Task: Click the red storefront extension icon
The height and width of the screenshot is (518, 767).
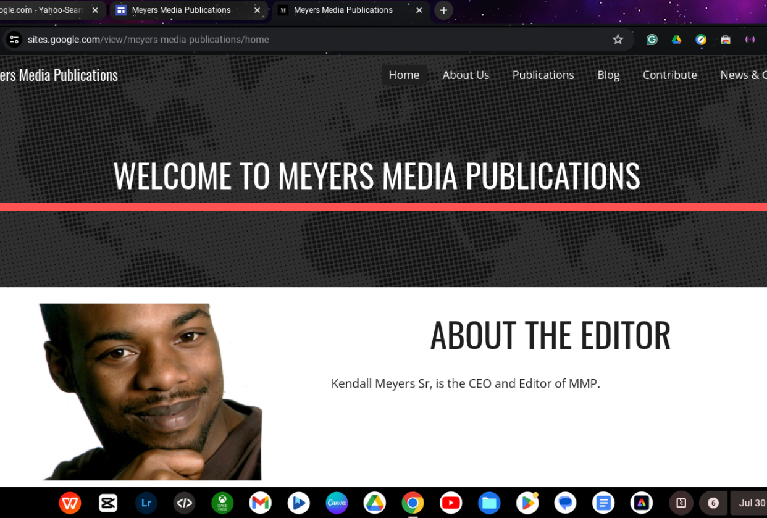Action: coord(726,40)
